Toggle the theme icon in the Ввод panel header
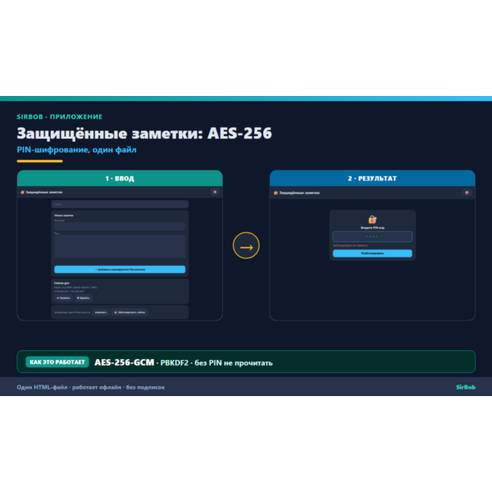492x492 pixels. tap(215, 192)
